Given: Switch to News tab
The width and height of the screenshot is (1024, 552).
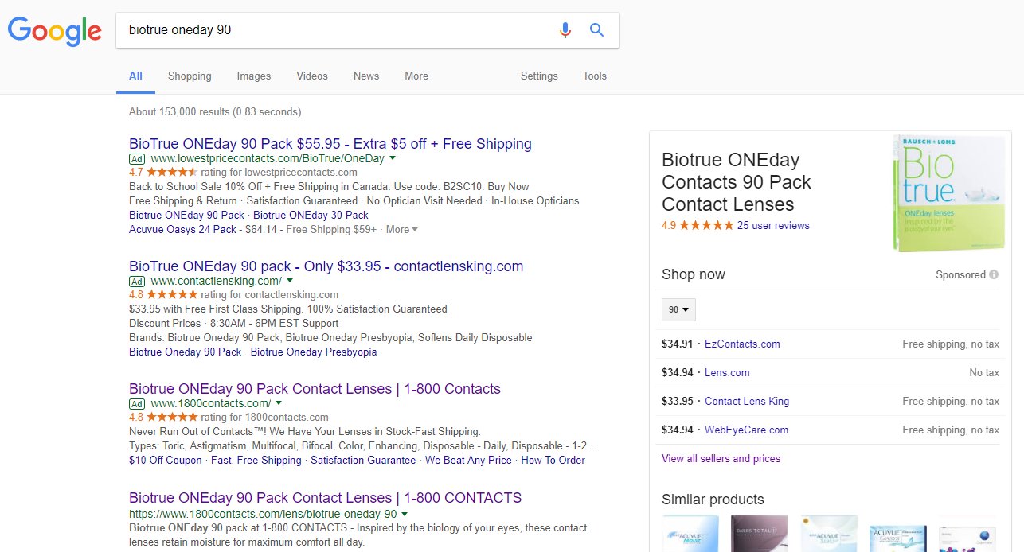Looking at the screenshot, I should click(x=366, y=76).
